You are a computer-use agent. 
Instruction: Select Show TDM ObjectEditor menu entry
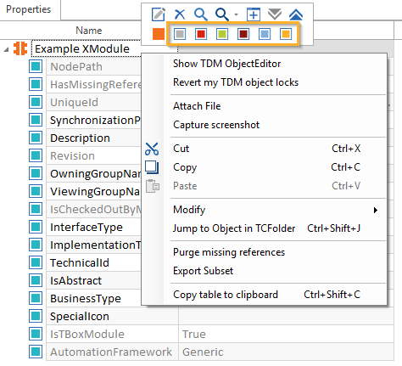[226, 64]
